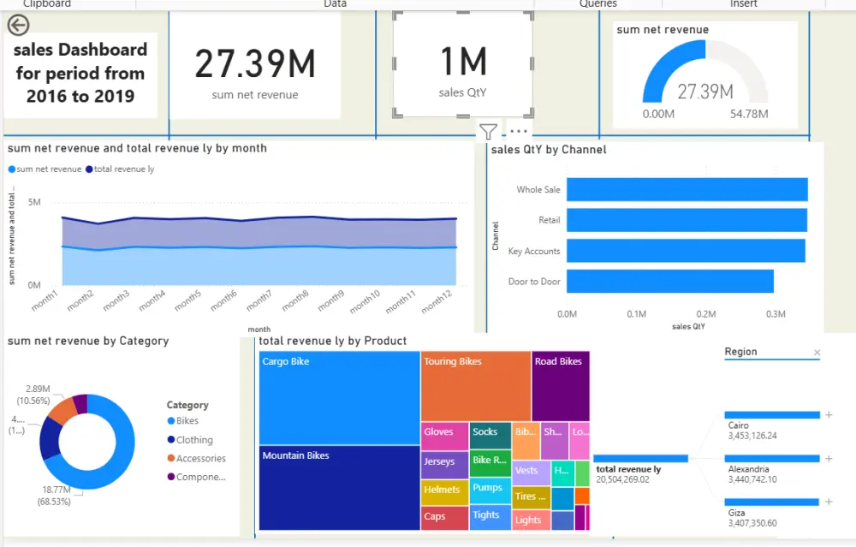
Task: Click the back navigation arrow
Action: tap(17, 25)
